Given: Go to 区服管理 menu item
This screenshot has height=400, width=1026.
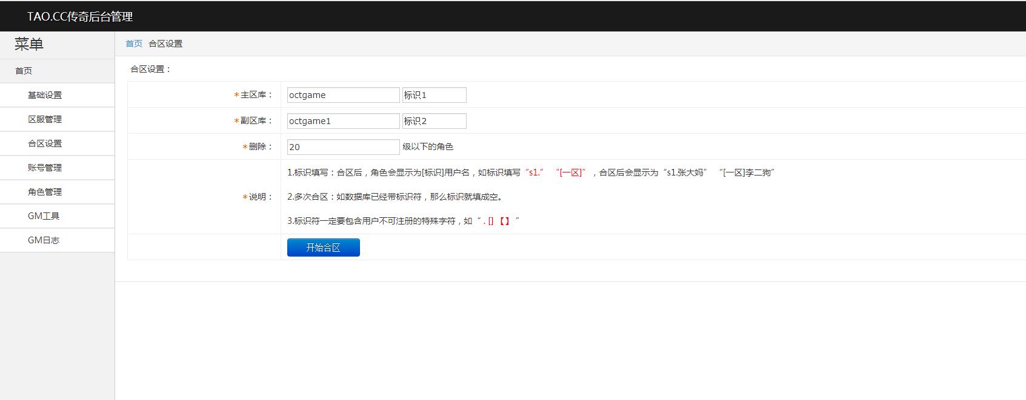Looking at the screenshot, I should coord(45,119).
